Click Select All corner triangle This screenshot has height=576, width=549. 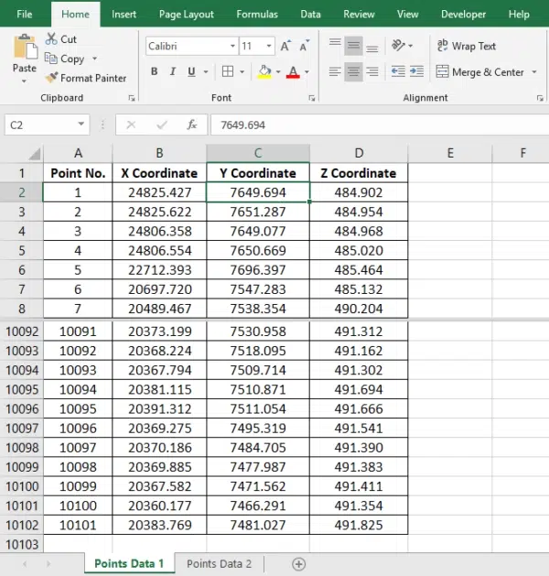[35, 154]
